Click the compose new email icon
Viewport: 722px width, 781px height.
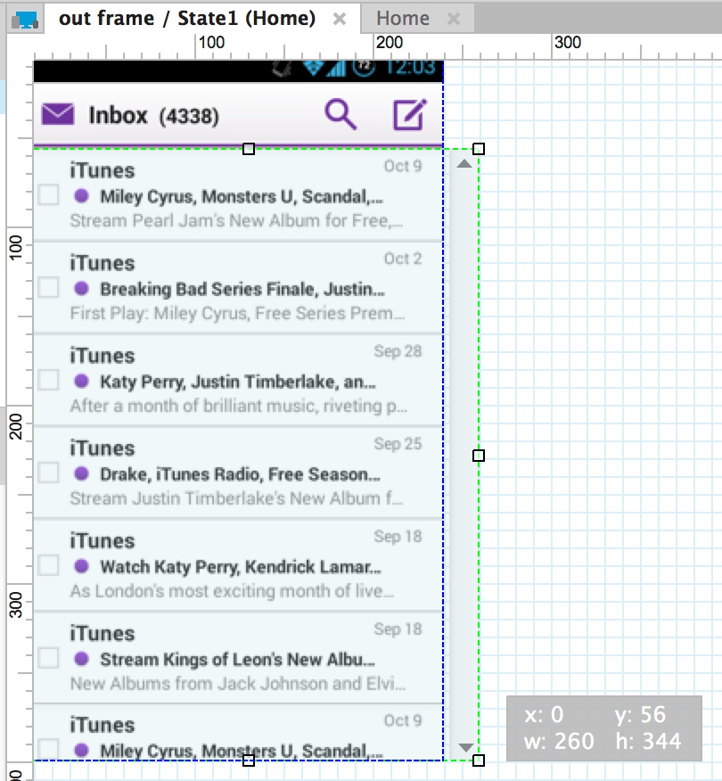410,114
